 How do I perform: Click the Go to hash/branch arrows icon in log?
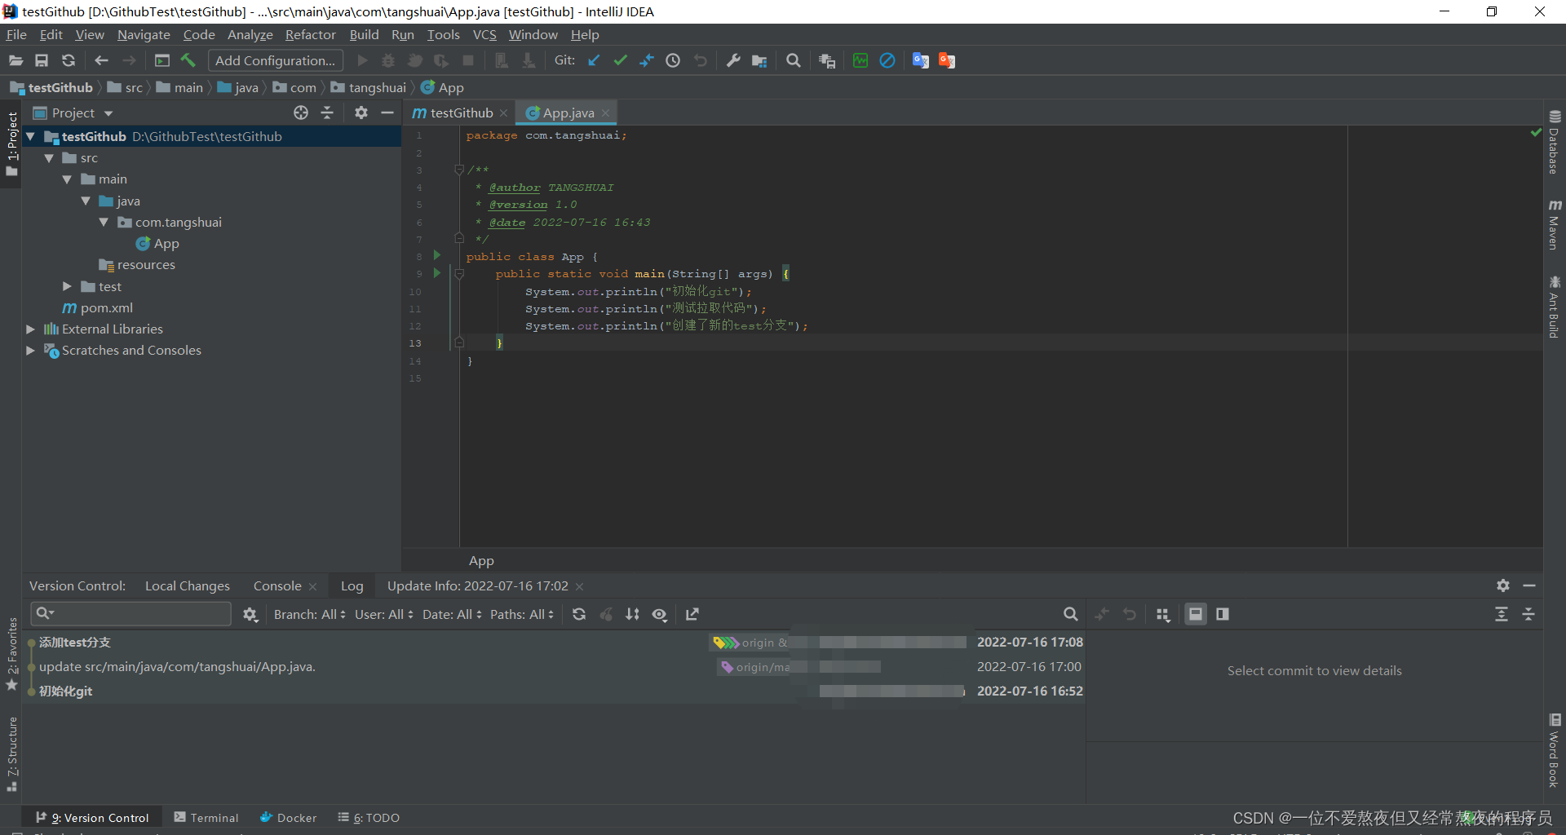[x=632, y=614]
